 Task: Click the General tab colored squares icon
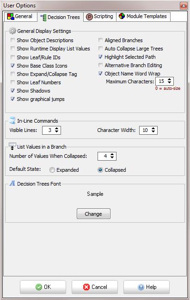[x=11, y=17]
